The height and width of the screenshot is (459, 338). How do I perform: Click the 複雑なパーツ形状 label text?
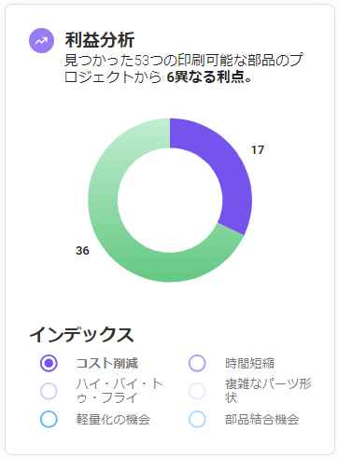(x=268, y=391)
